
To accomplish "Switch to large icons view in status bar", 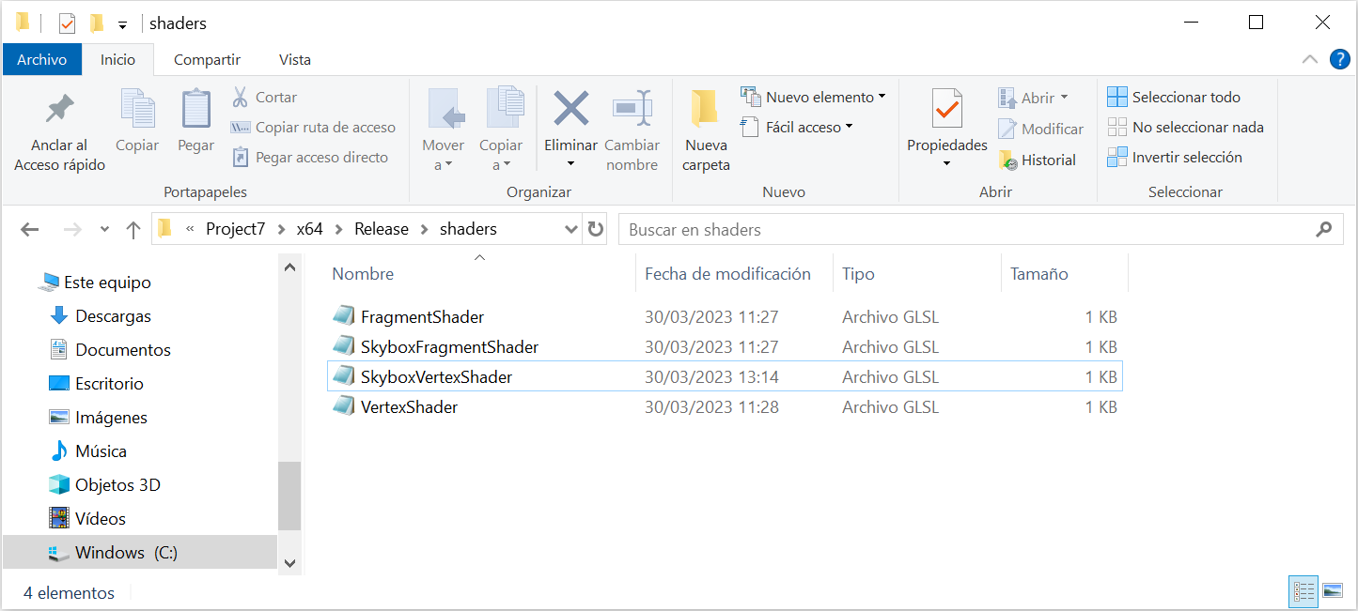I will pos(1332,591).
